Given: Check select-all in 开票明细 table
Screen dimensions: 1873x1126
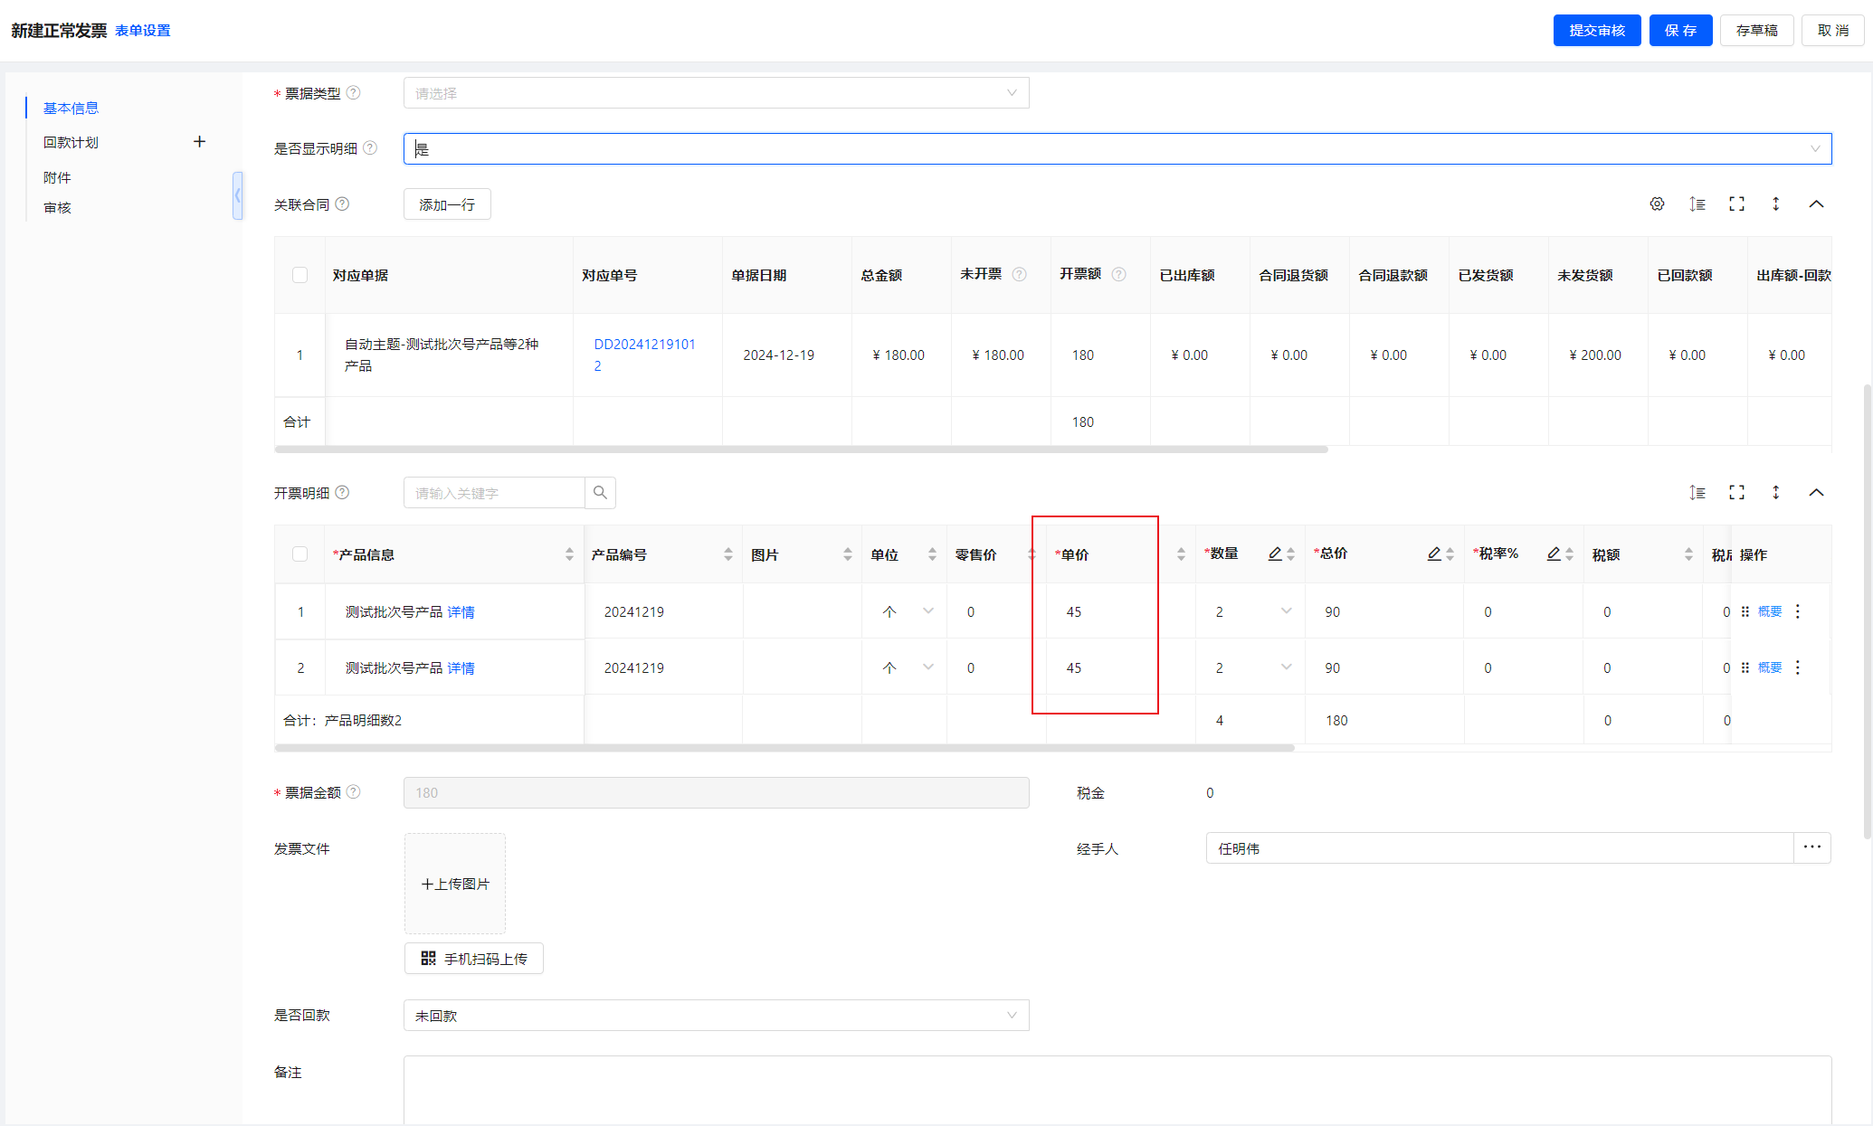Looking at the screenshot, I should click(x=299, y=554).
